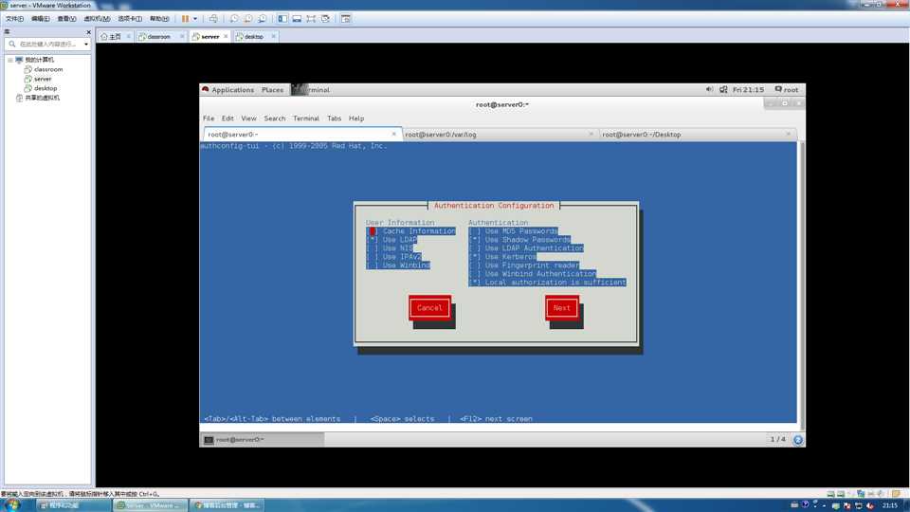The width and height of the screenshot is (910, 512).
Task: Open the terminal Terminal menu
Action: tap(306, 119)
